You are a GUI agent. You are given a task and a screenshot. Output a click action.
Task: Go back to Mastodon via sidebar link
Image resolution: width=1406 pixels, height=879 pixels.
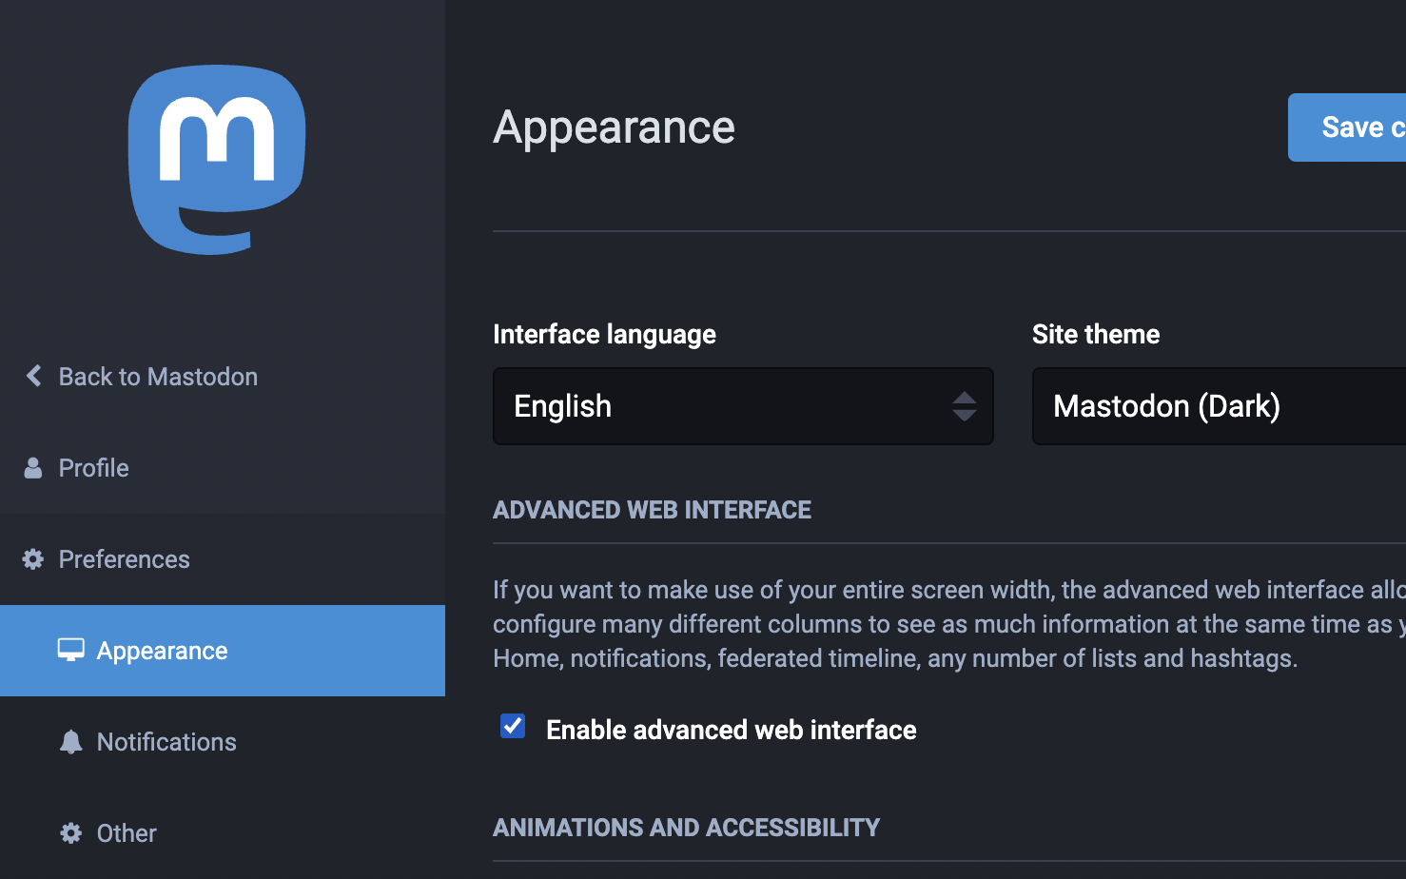coord(223,377)
